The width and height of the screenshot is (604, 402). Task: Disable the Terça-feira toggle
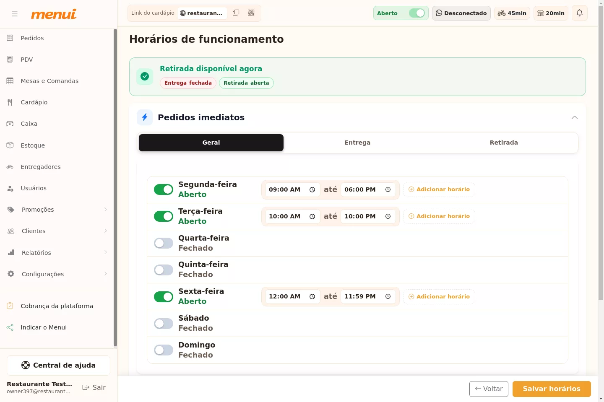[x=164, y=216]
